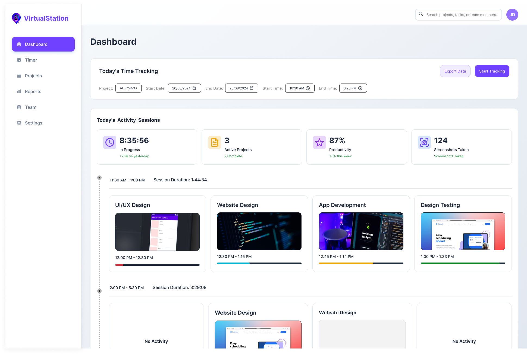Open the End Date picker field

click(x=241, y=88)
